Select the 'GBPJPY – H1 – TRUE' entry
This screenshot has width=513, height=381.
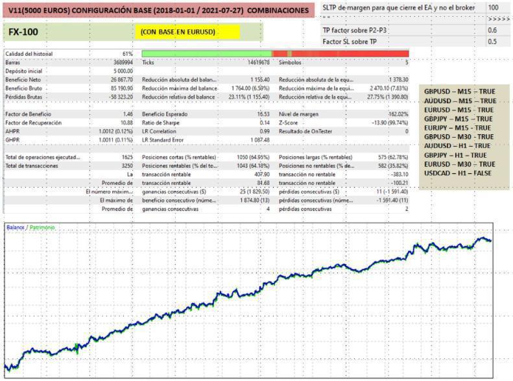coord(455,155)
